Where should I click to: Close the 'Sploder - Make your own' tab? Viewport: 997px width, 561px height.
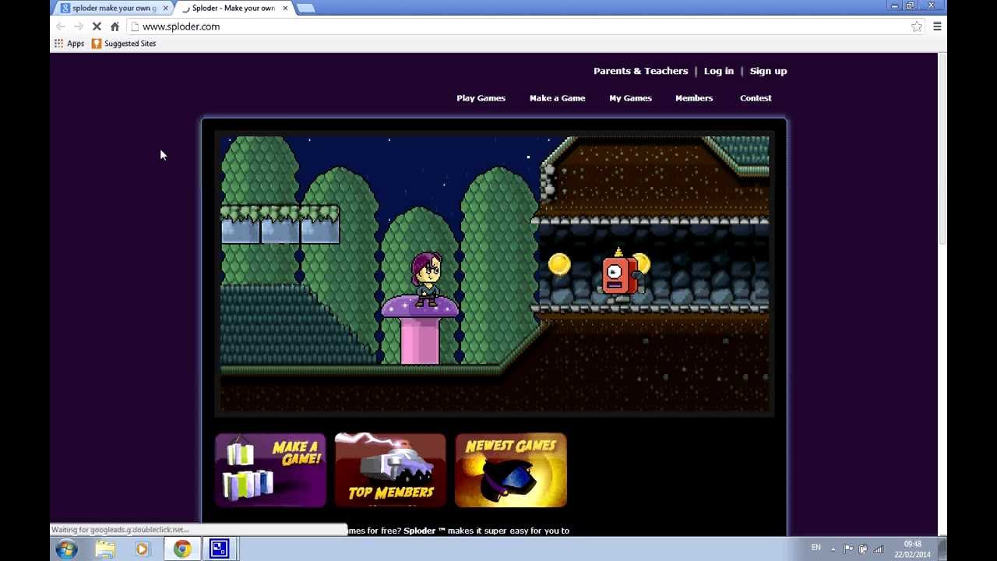click(x=285, y=8)
